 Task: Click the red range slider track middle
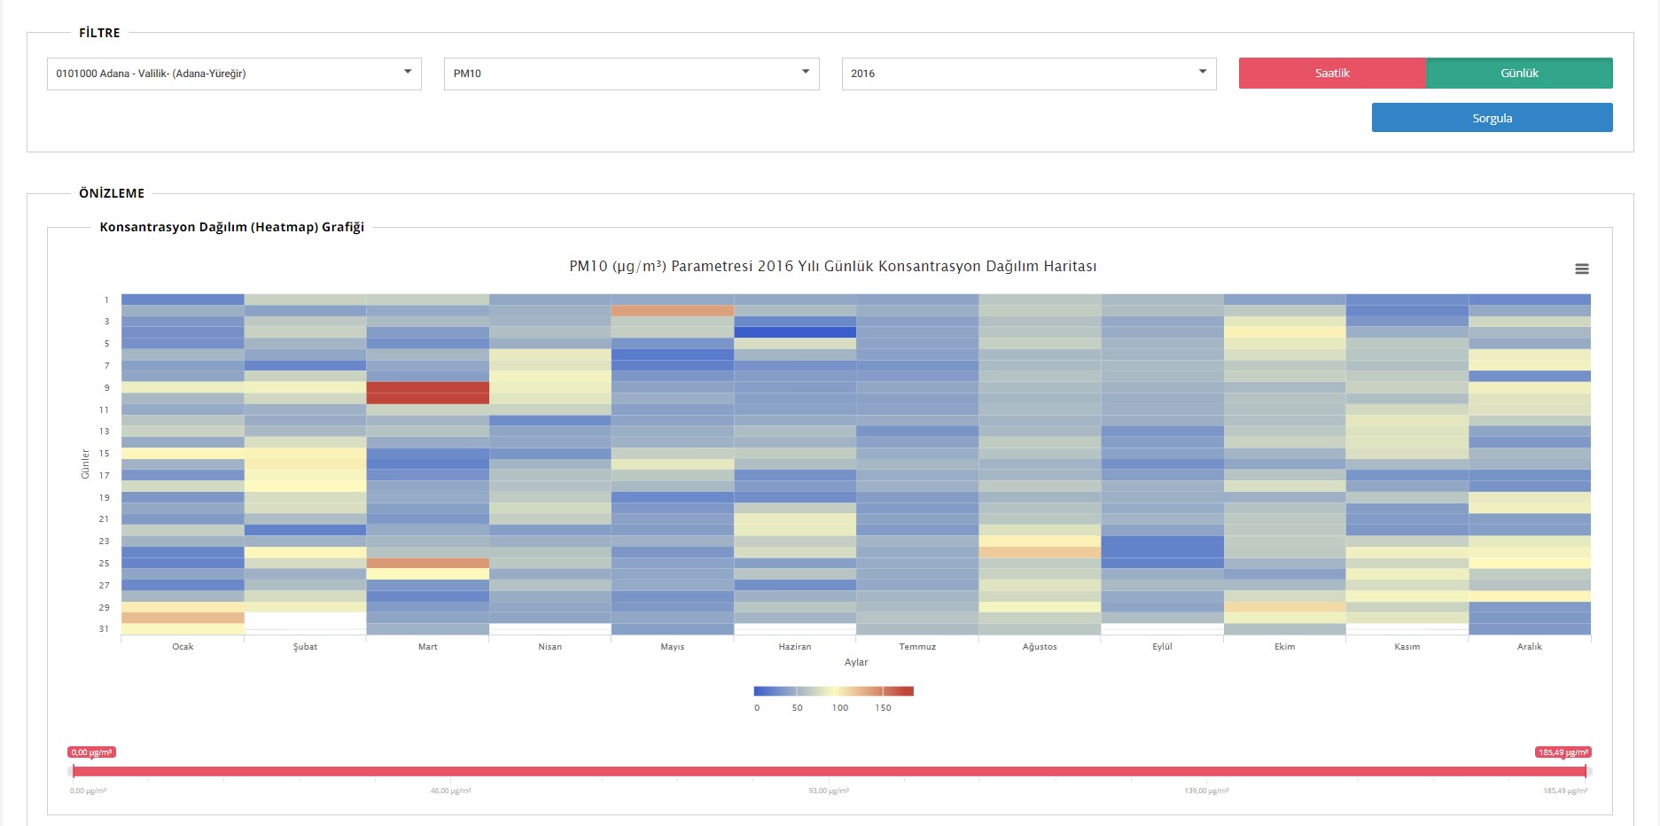coord(830,772)
